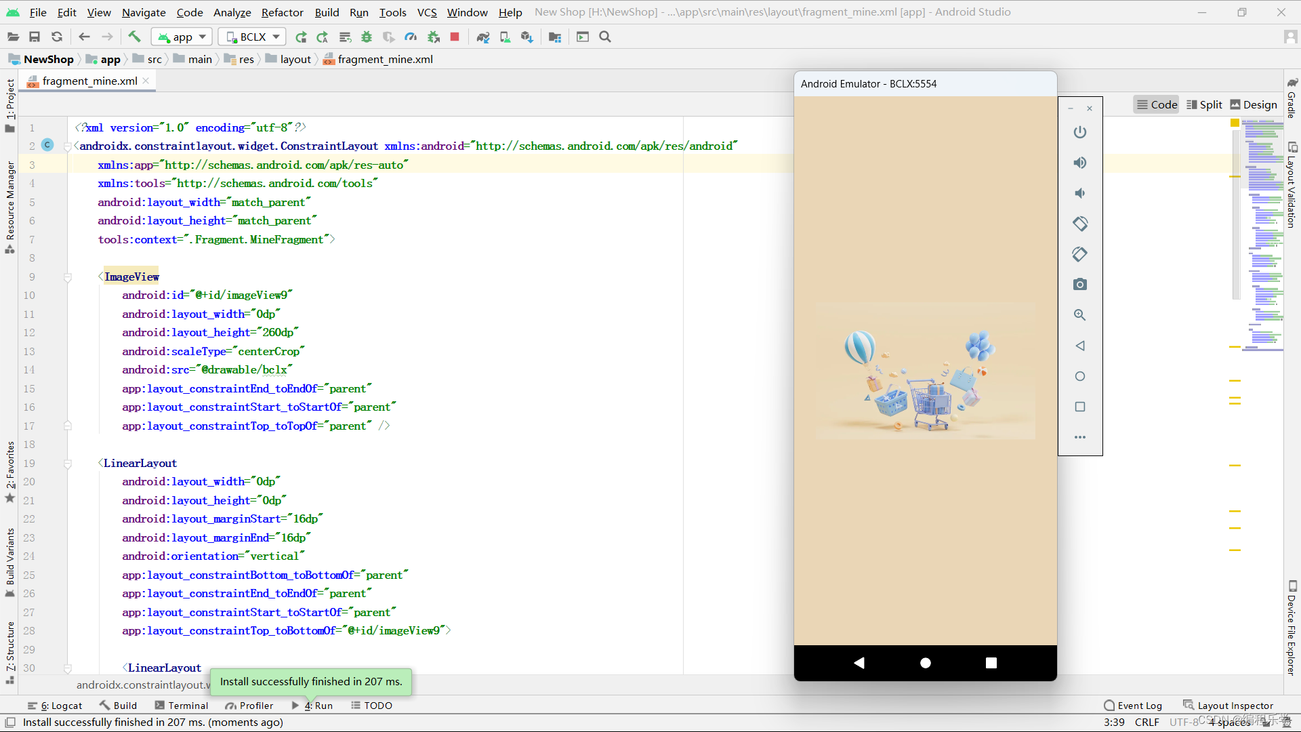Click the emulator rotate left icon

[1080, 224]
